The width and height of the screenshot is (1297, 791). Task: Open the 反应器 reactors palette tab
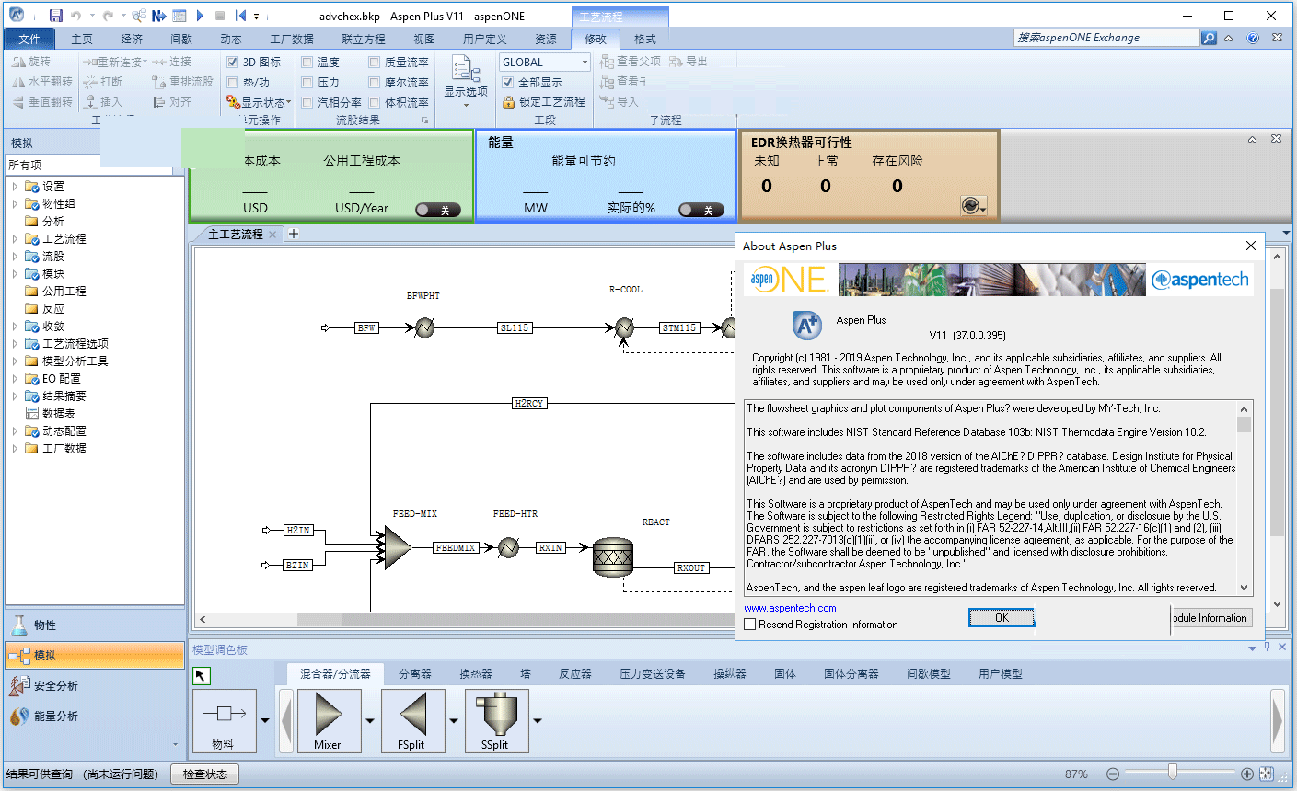(x=575, y=674)
